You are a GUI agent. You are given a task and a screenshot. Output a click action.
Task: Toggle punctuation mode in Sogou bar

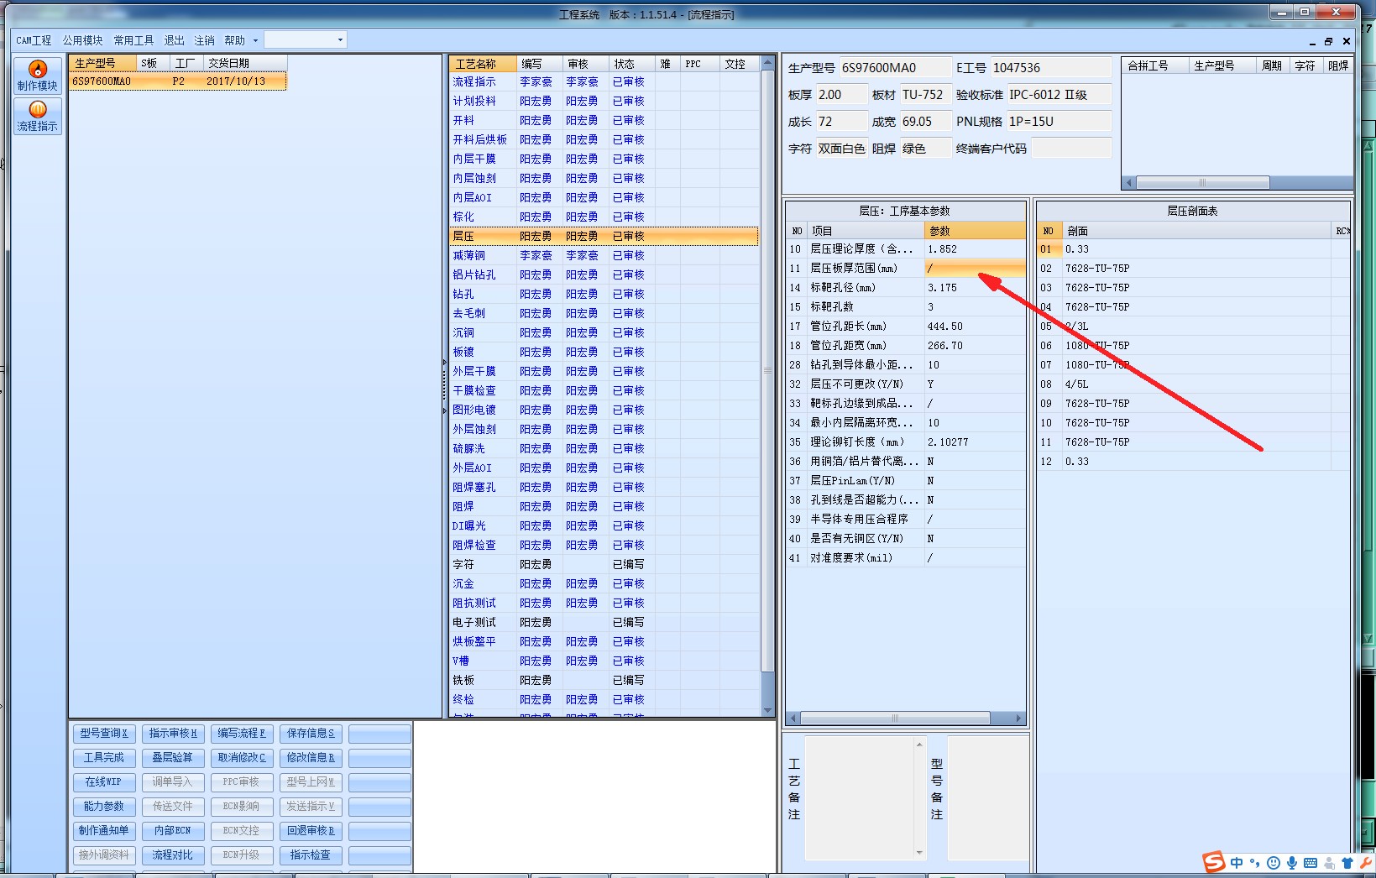click(1255, 863)
